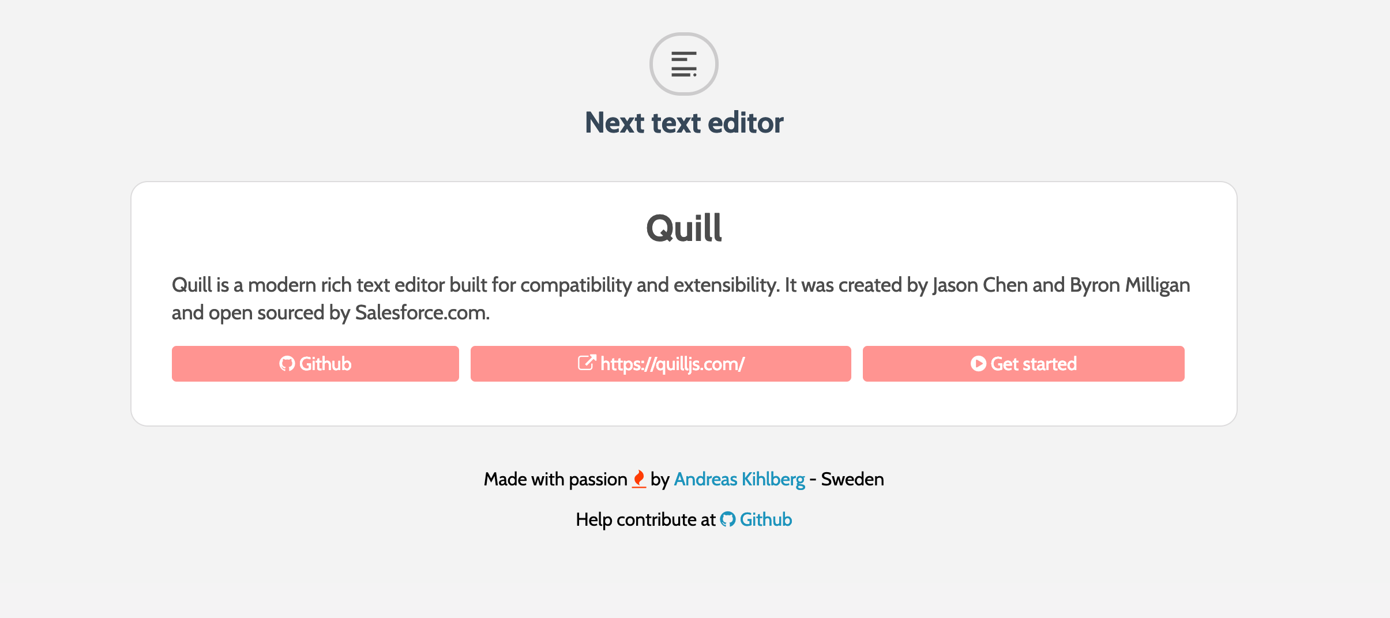Click the white Quill info card
The height and width of the screenshot is (618, 1390).
tap(684, 404)
